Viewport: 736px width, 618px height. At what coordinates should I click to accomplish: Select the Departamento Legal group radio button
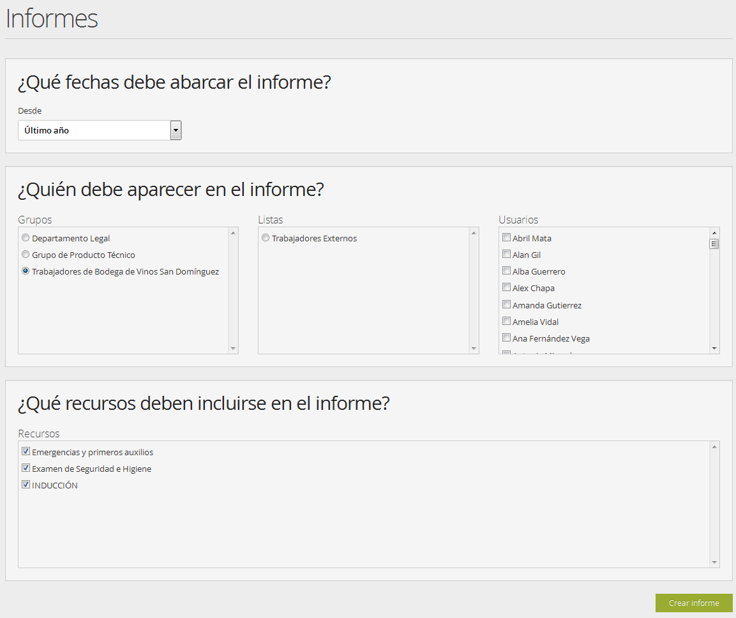[26, 238]
